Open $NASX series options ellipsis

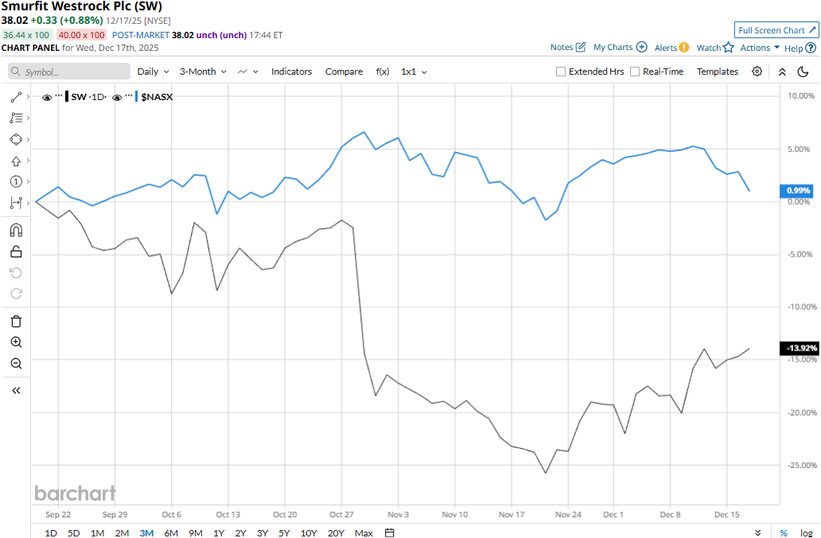(129, 95)
